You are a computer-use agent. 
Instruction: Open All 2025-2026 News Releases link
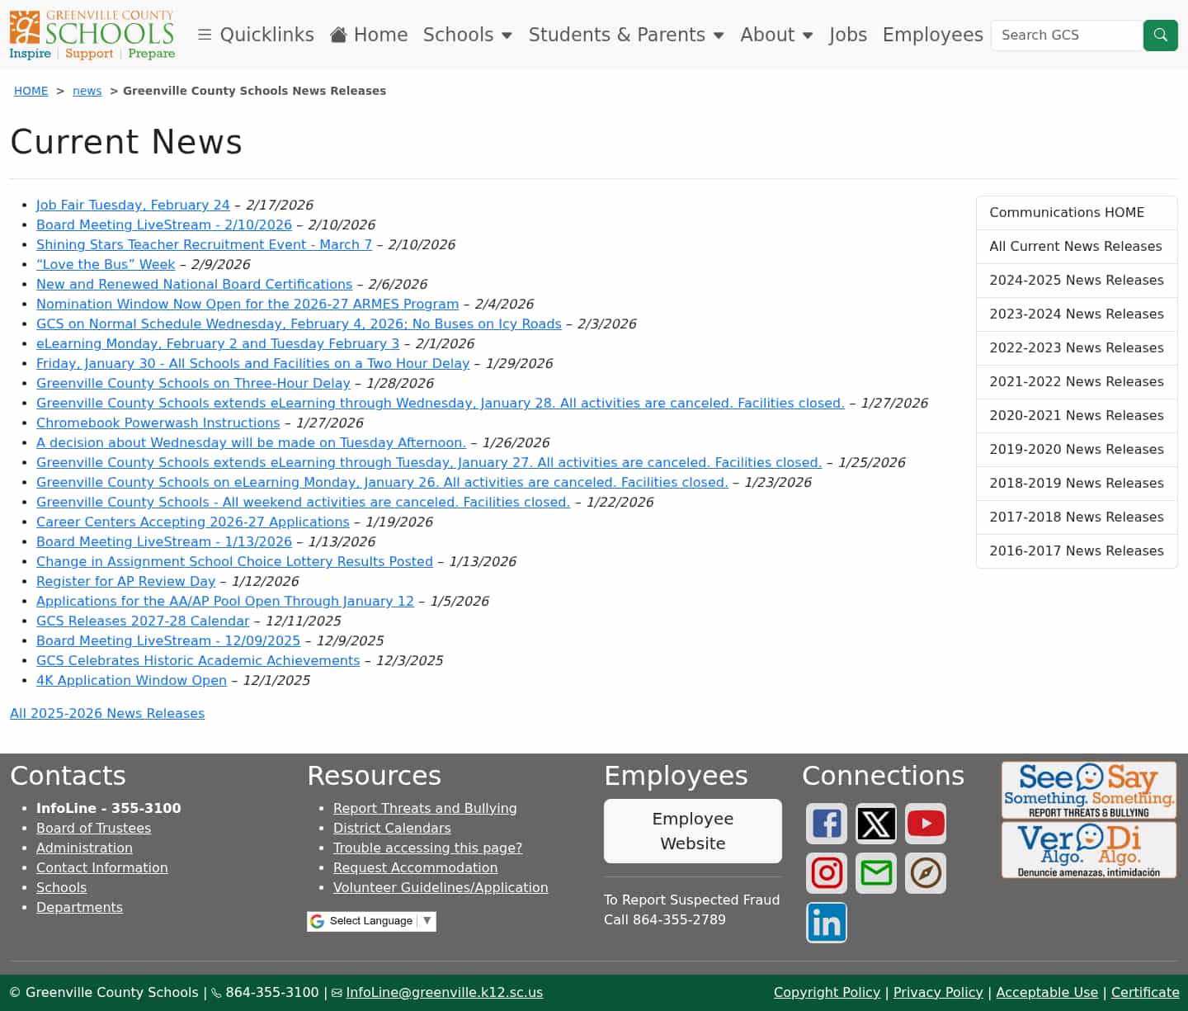pos(107,713)
